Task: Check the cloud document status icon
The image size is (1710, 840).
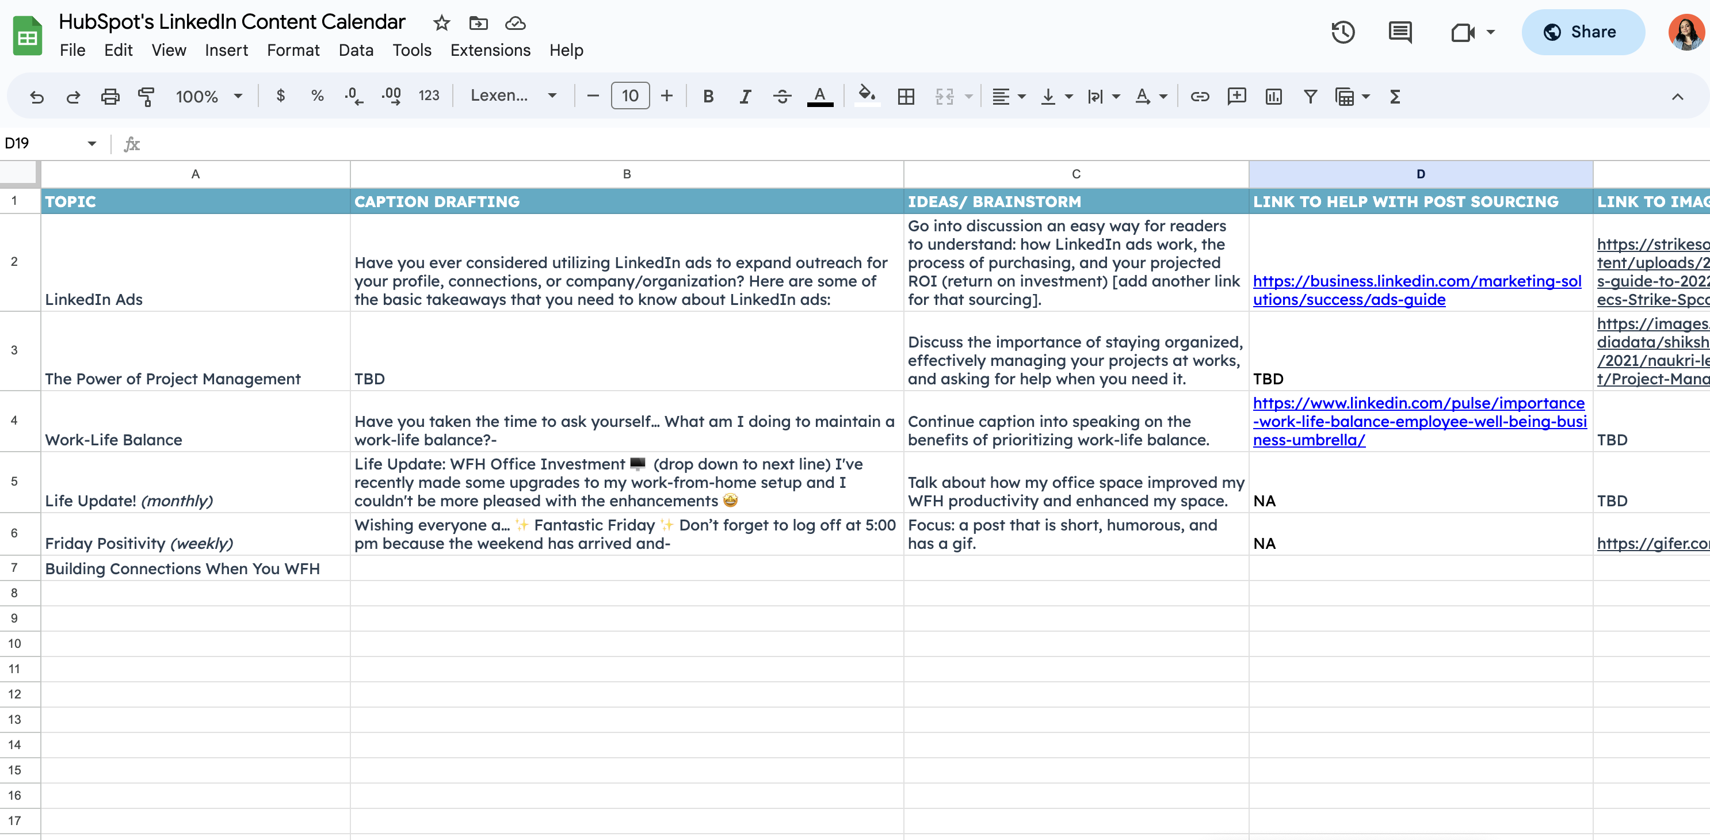Action: coord(515,23)
